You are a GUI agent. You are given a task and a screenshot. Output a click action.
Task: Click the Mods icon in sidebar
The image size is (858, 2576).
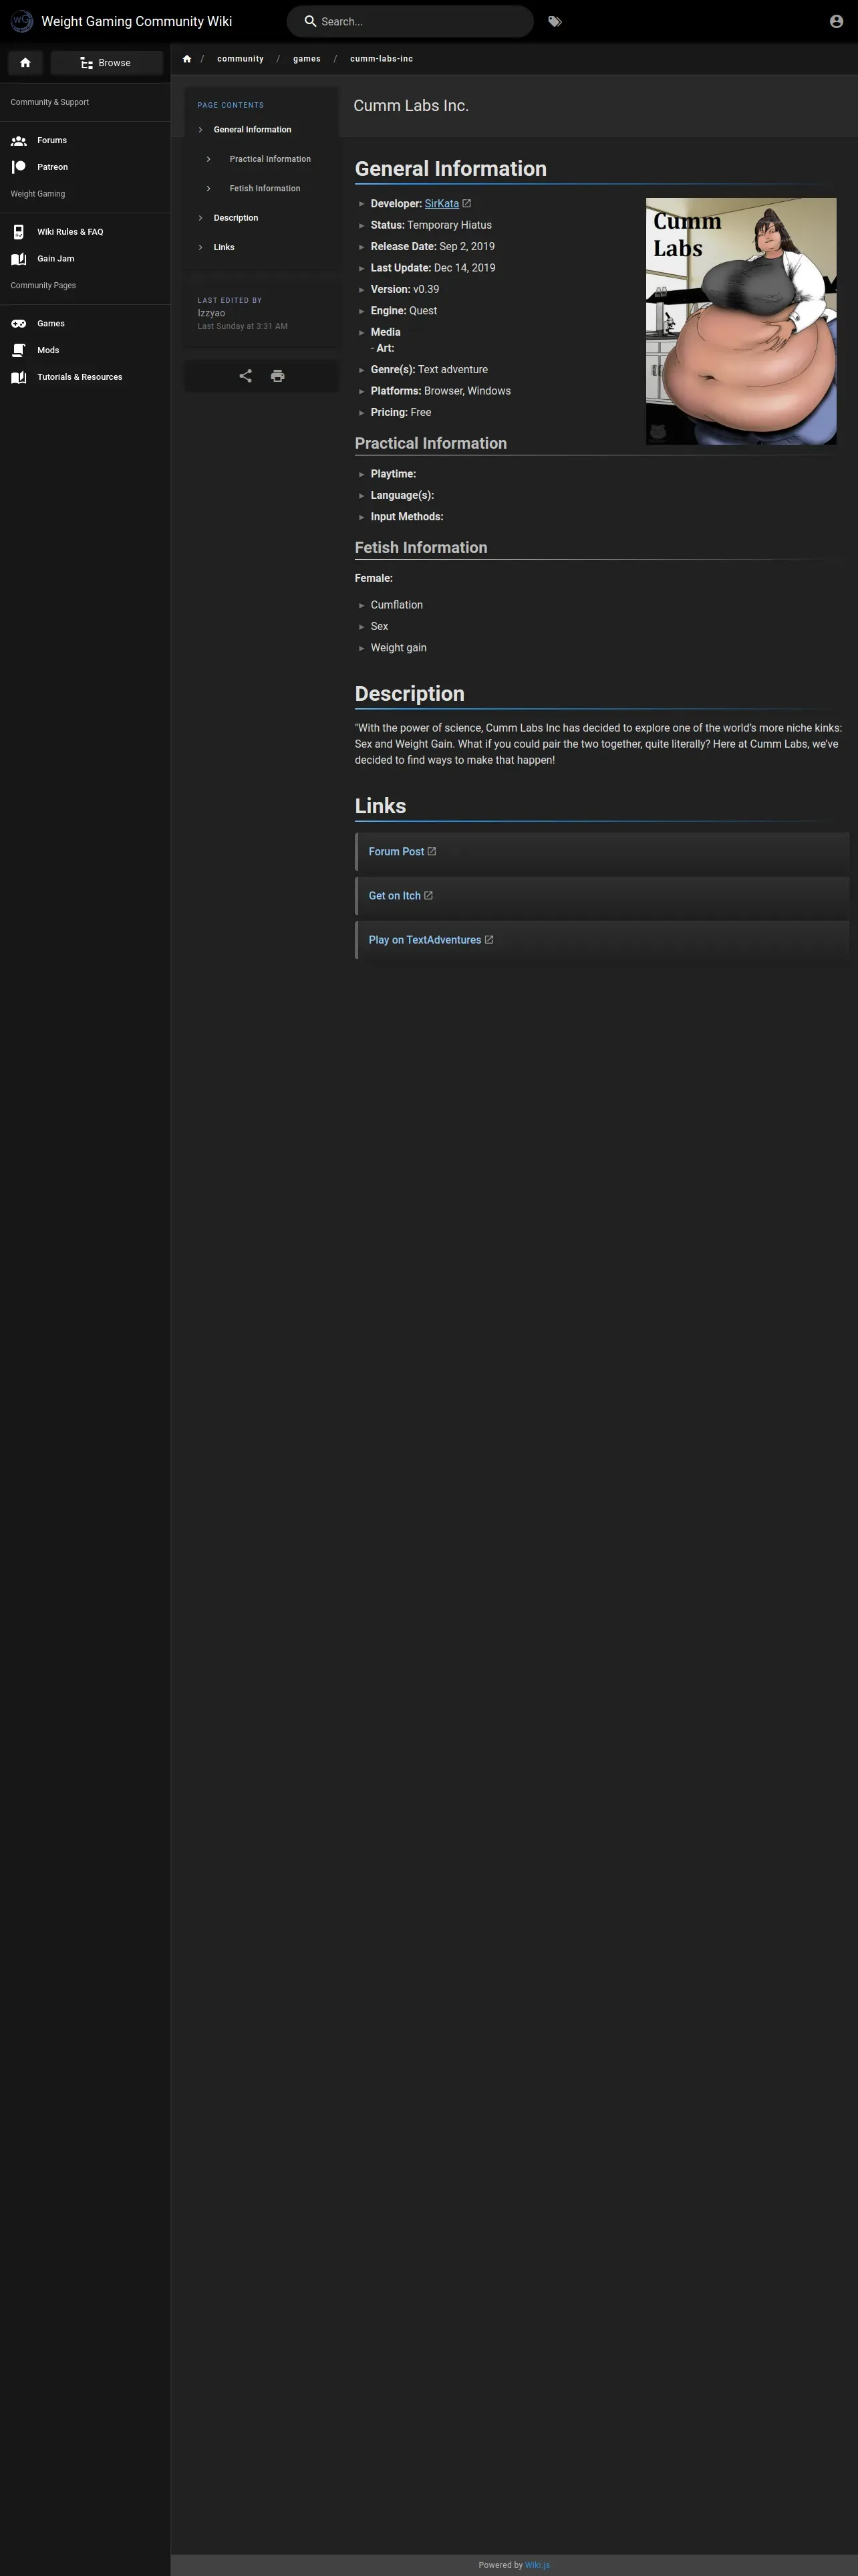(18, 350)
